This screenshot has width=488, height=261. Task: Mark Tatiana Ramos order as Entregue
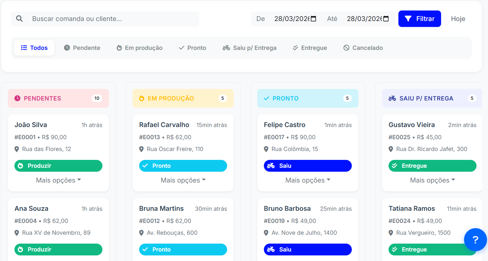point(433,250)
